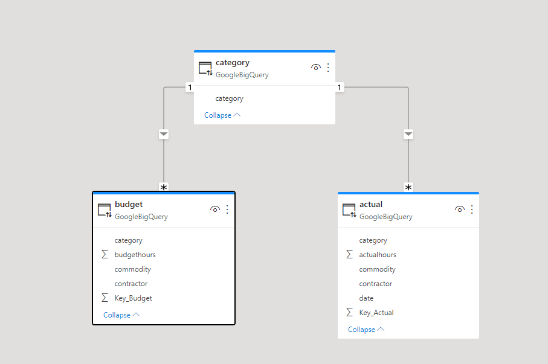Click the budget table storage icon
The width and height of the screenshot is (548, 364).
[105, 210]
